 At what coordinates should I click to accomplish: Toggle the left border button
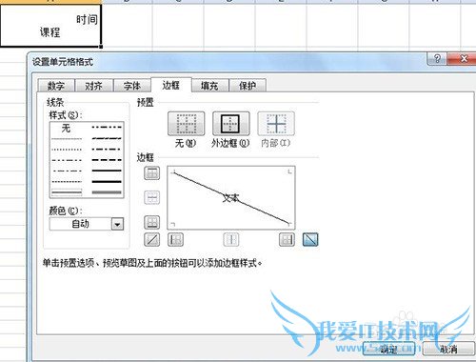click(175, 240)
